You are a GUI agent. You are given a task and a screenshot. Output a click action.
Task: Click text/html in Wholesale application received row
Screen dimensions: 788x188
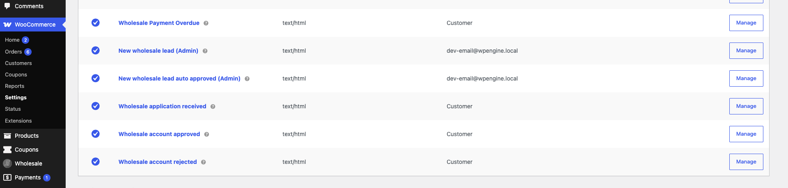[x=294, y=106]
